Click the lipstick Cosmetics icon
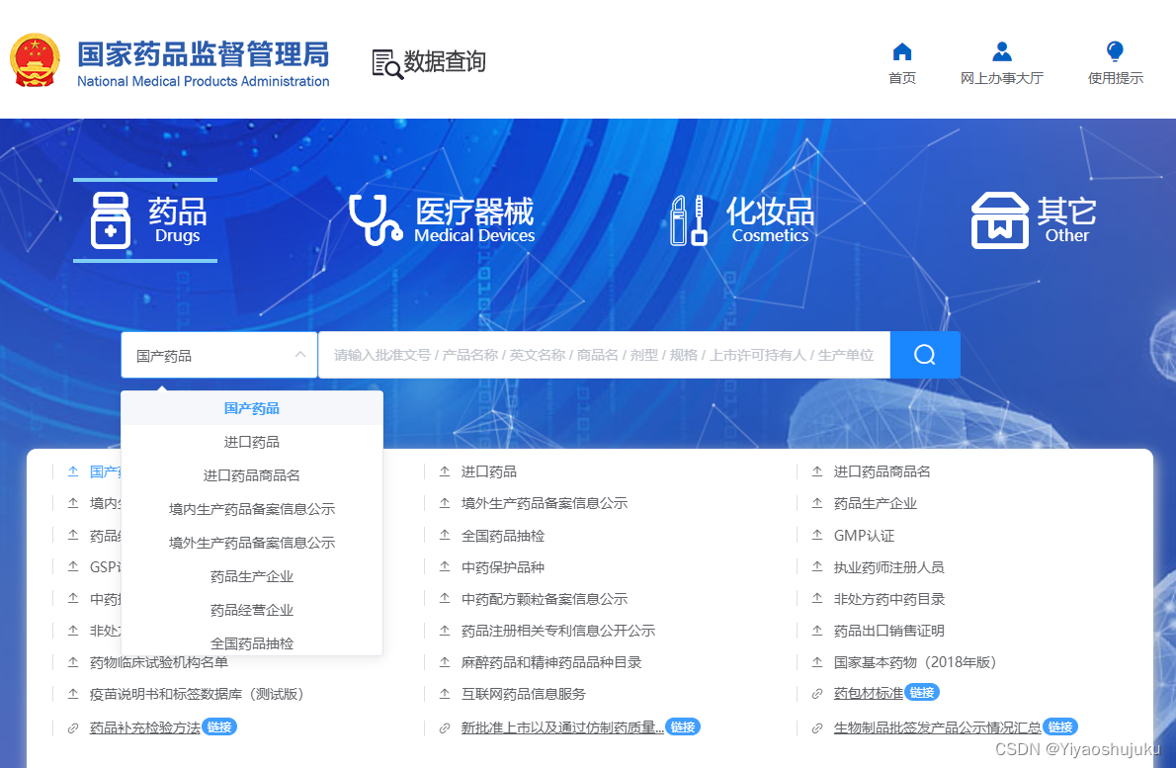Viewport: 1176px width, 768px height. (x=689, y=220)
